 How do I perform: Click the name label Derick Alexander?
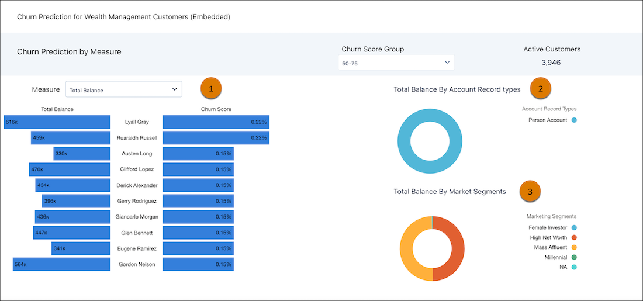click(137, 185)
